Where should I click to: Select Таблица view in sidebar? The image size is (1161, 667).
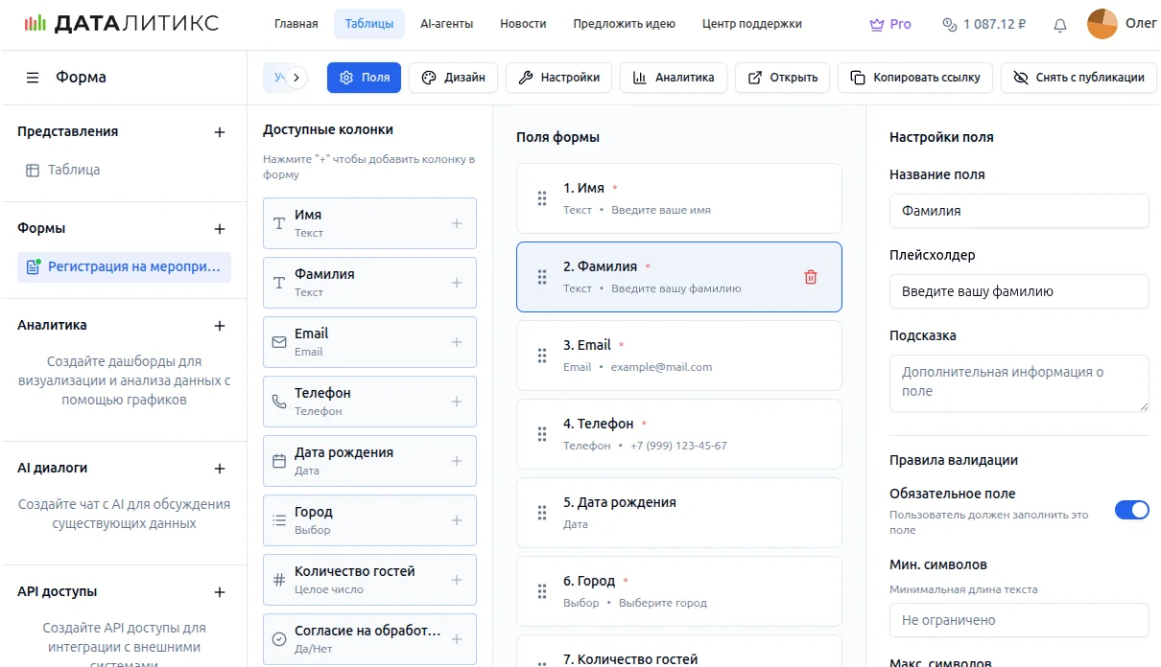(x=74, y=170)
